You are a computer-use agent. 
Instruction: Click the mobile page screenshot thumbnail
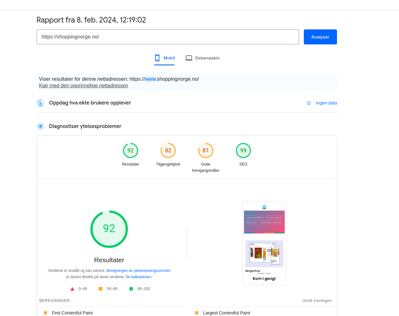pos(264,243)
